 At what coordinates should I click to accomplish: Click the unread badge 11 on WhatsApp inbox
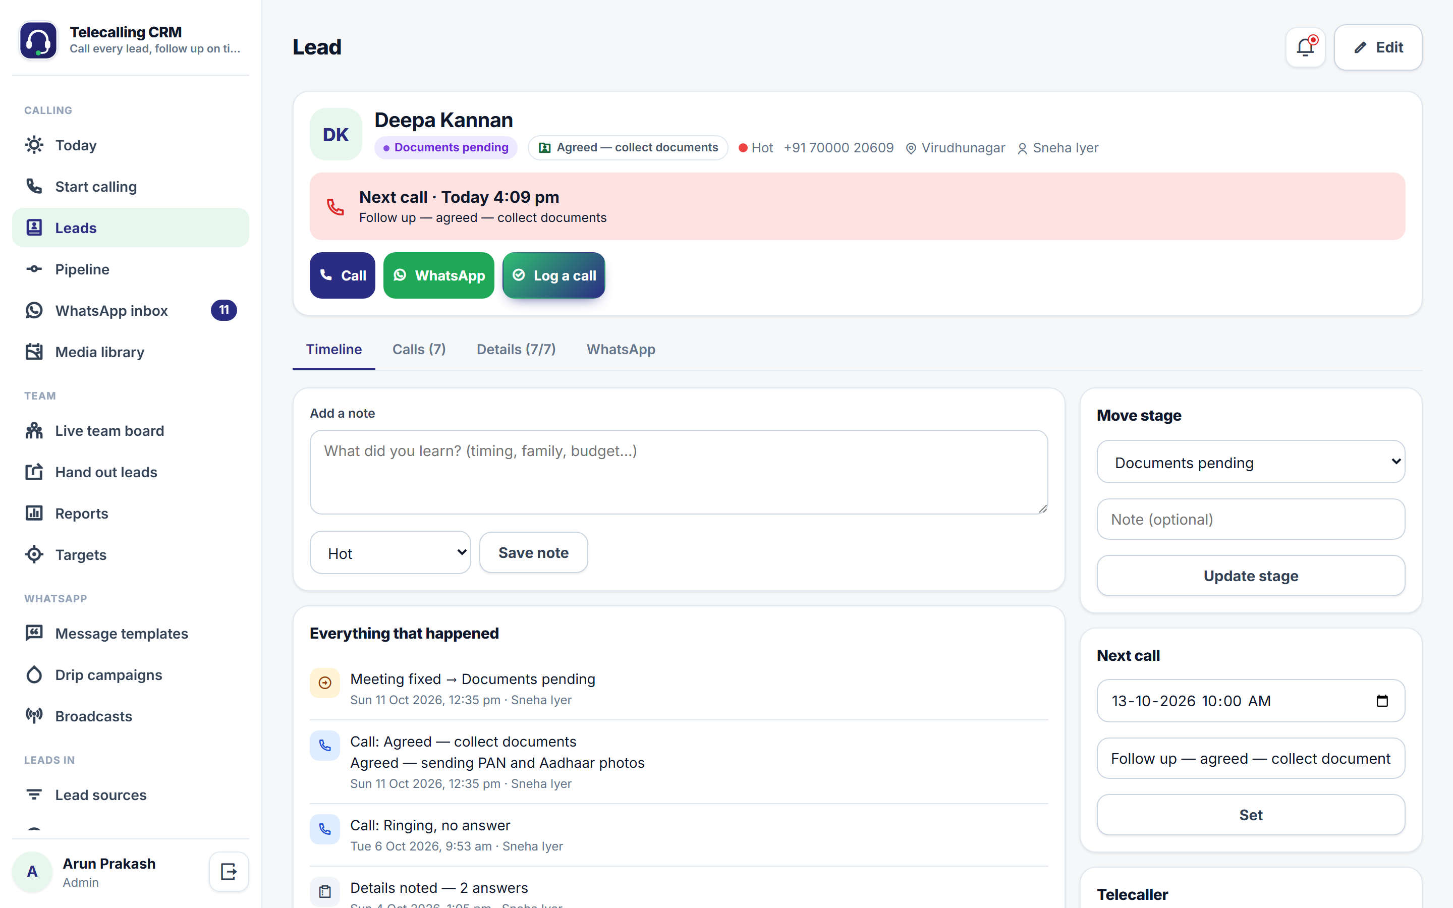tap(224, 310)
